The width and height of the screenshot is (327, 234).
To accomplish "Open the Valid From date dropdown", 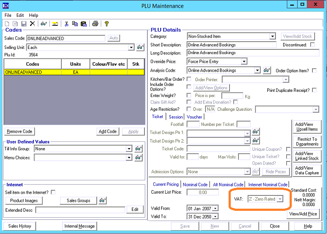I will click(215, 208).
